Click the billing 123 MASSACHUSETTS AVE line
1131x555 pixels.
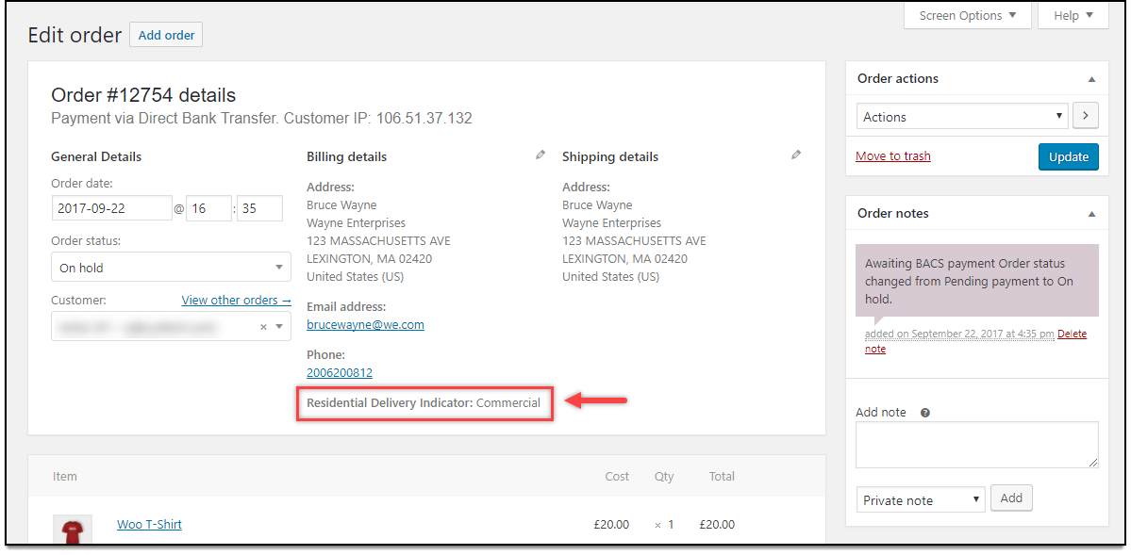(378, 240)
